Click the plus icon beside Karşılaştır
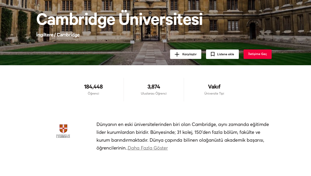Screen dimensions: 311x176 tap(177, 54)
